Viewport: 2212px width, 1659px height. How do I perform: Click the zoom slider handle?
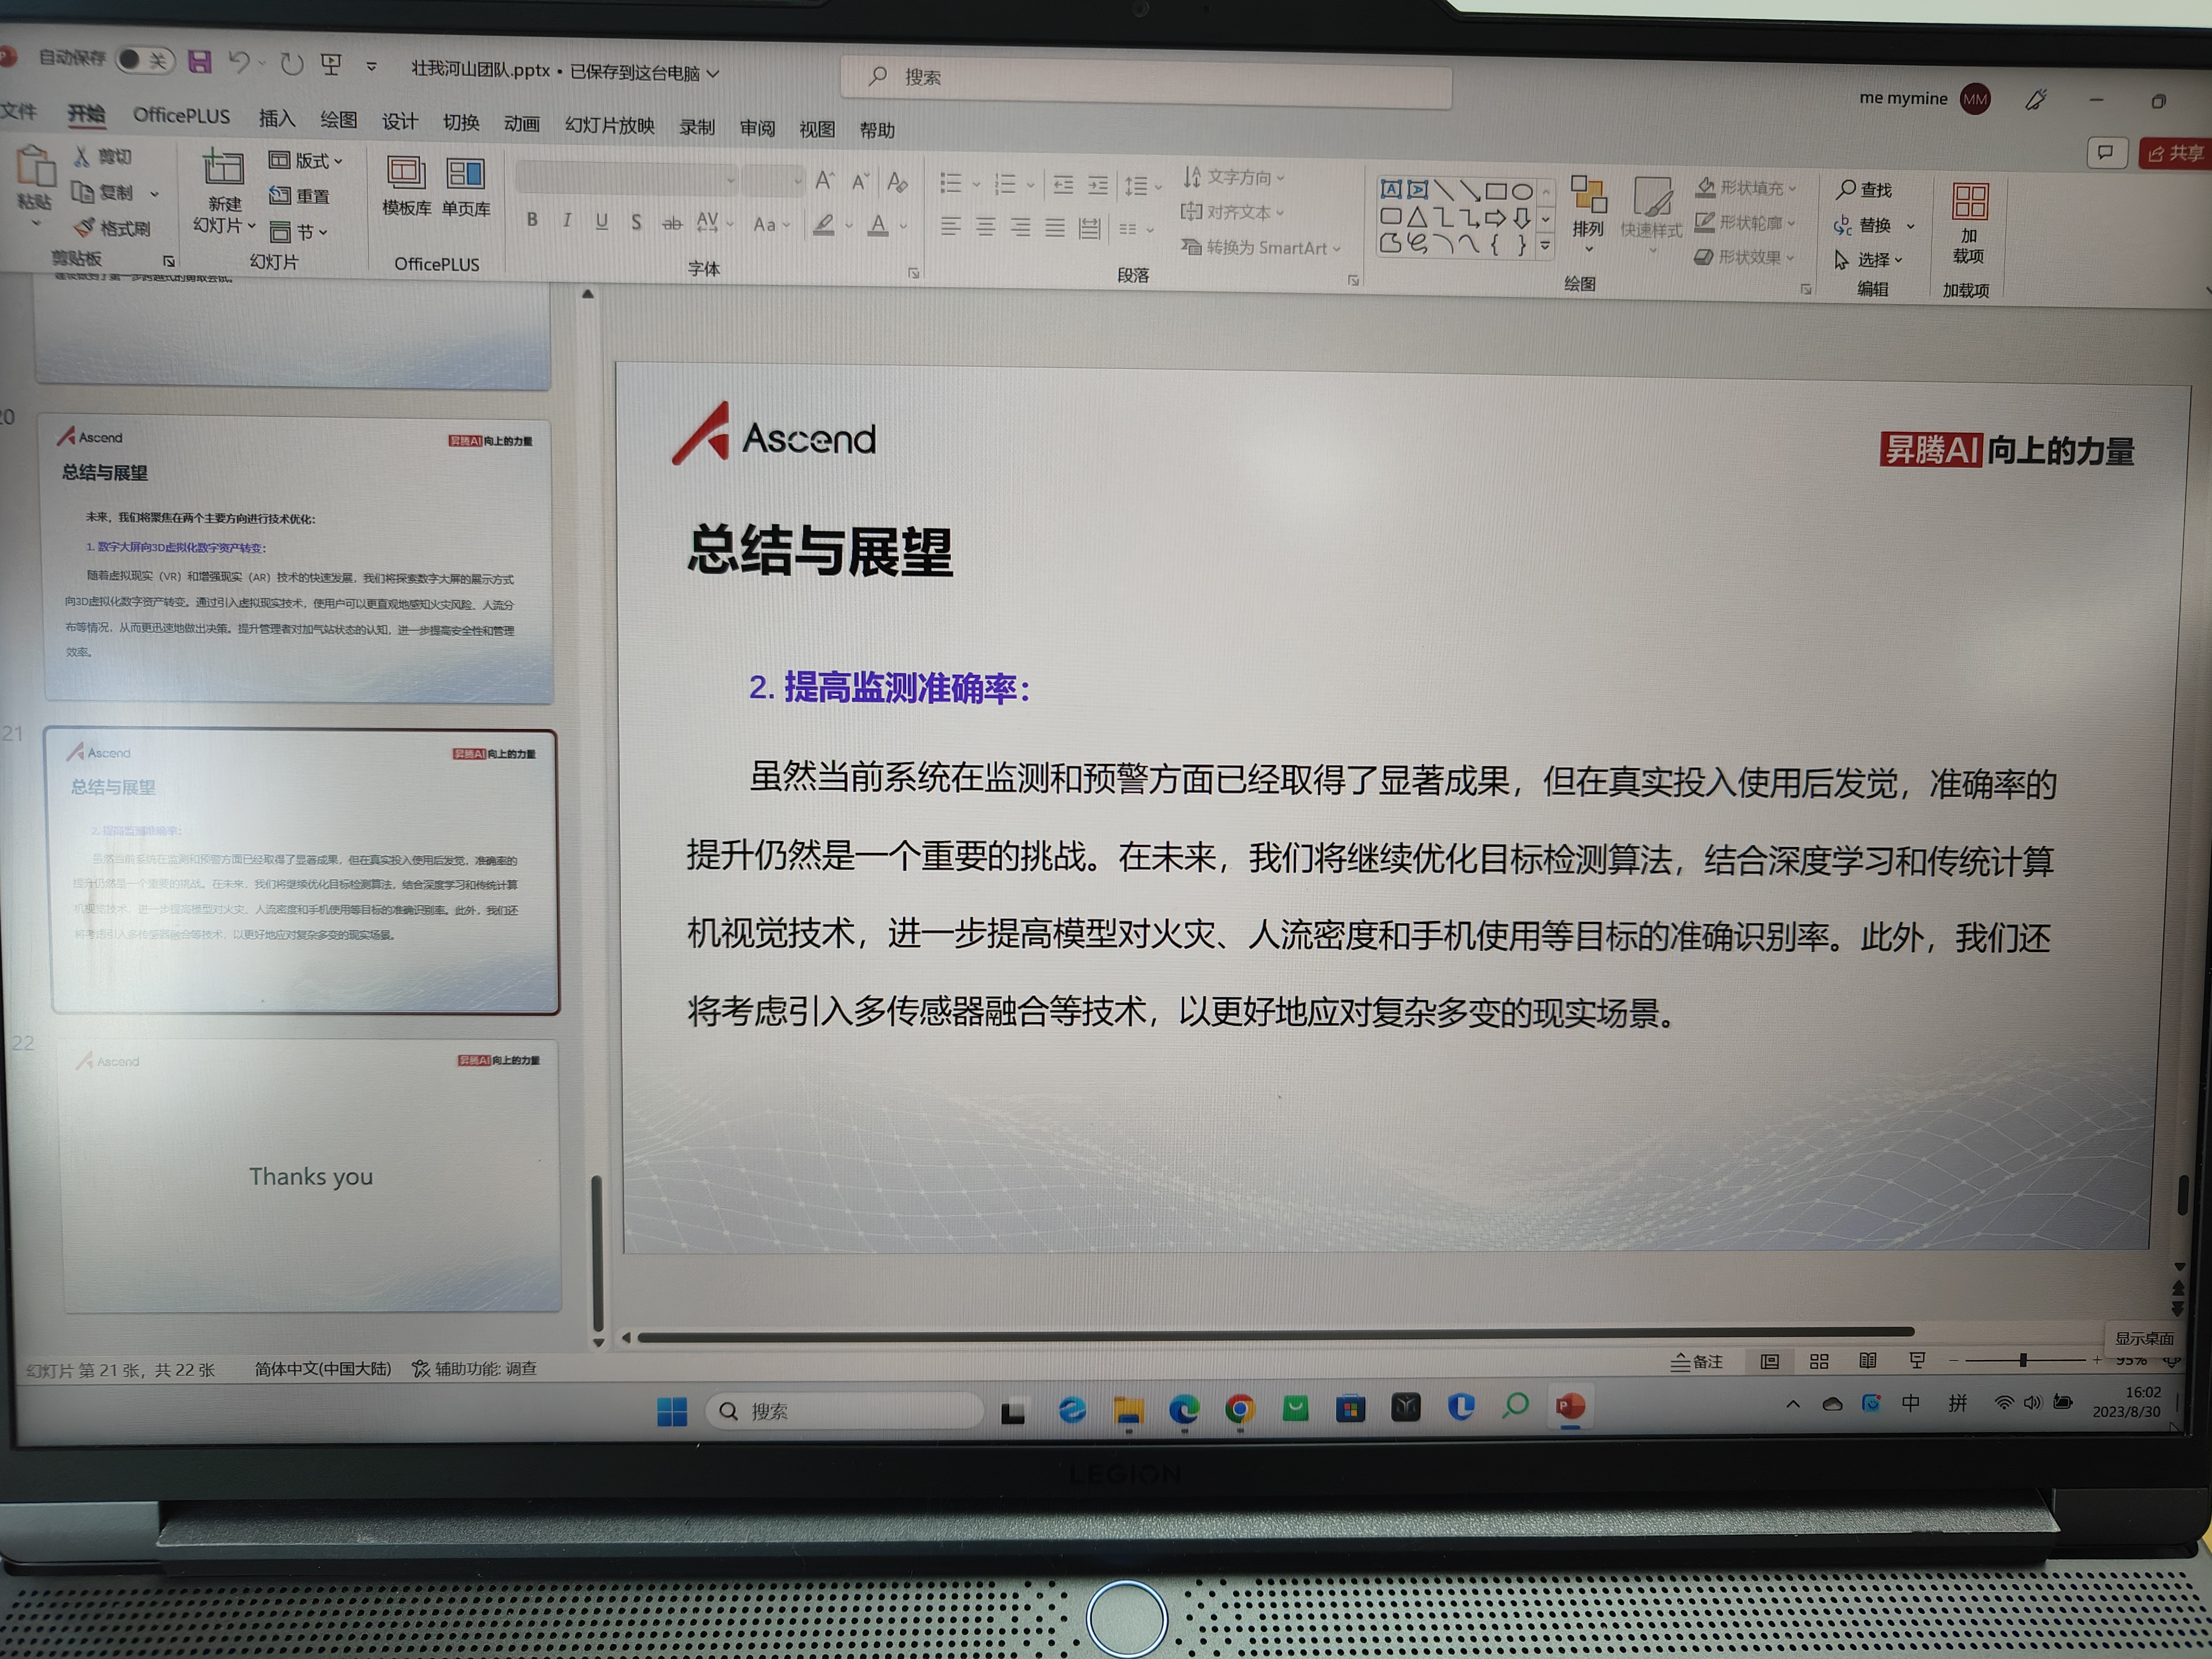[x=2022, y=1360]
